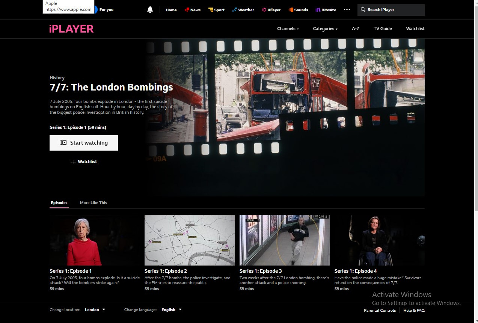Click the Episode 1 description text
This screenshot has height=323, width=478.
[x=94, y=280]
